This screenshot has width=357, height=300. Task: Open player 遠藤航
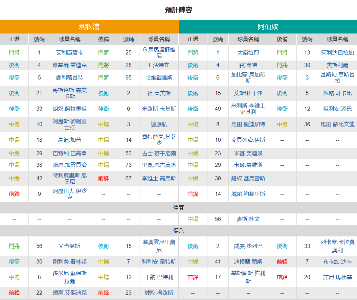(159, 124)
